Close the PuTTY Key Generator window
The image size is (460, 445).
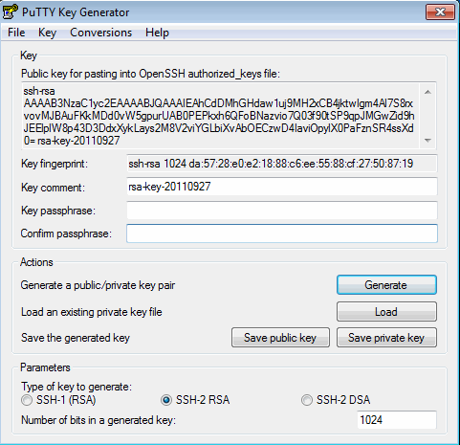[440, 12]
